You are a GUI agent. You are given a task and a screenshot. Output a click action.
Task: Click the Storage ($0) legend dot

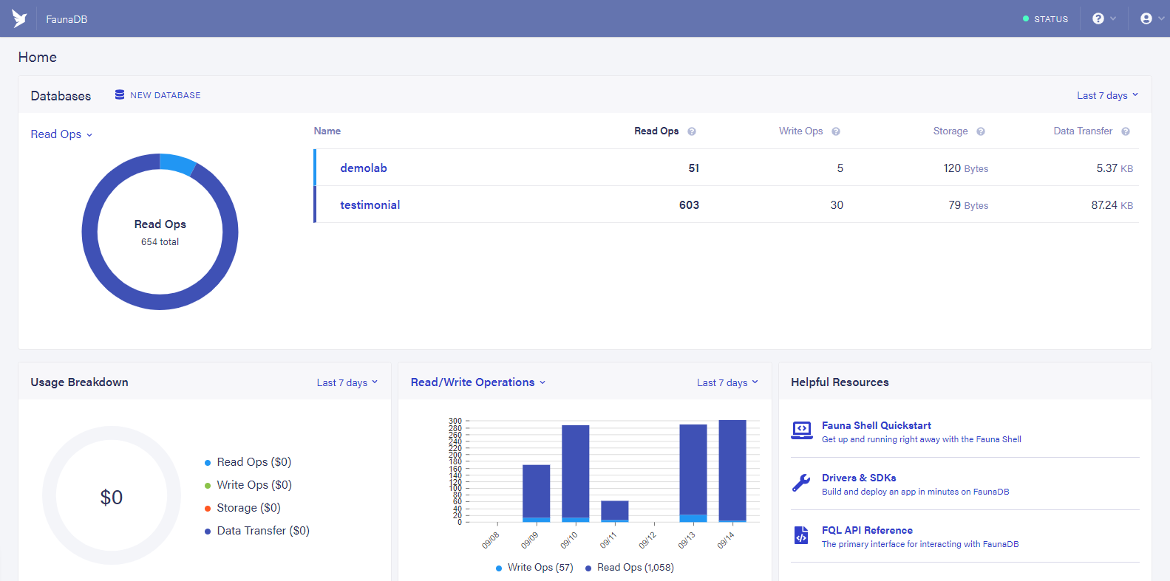click(208, 509)
